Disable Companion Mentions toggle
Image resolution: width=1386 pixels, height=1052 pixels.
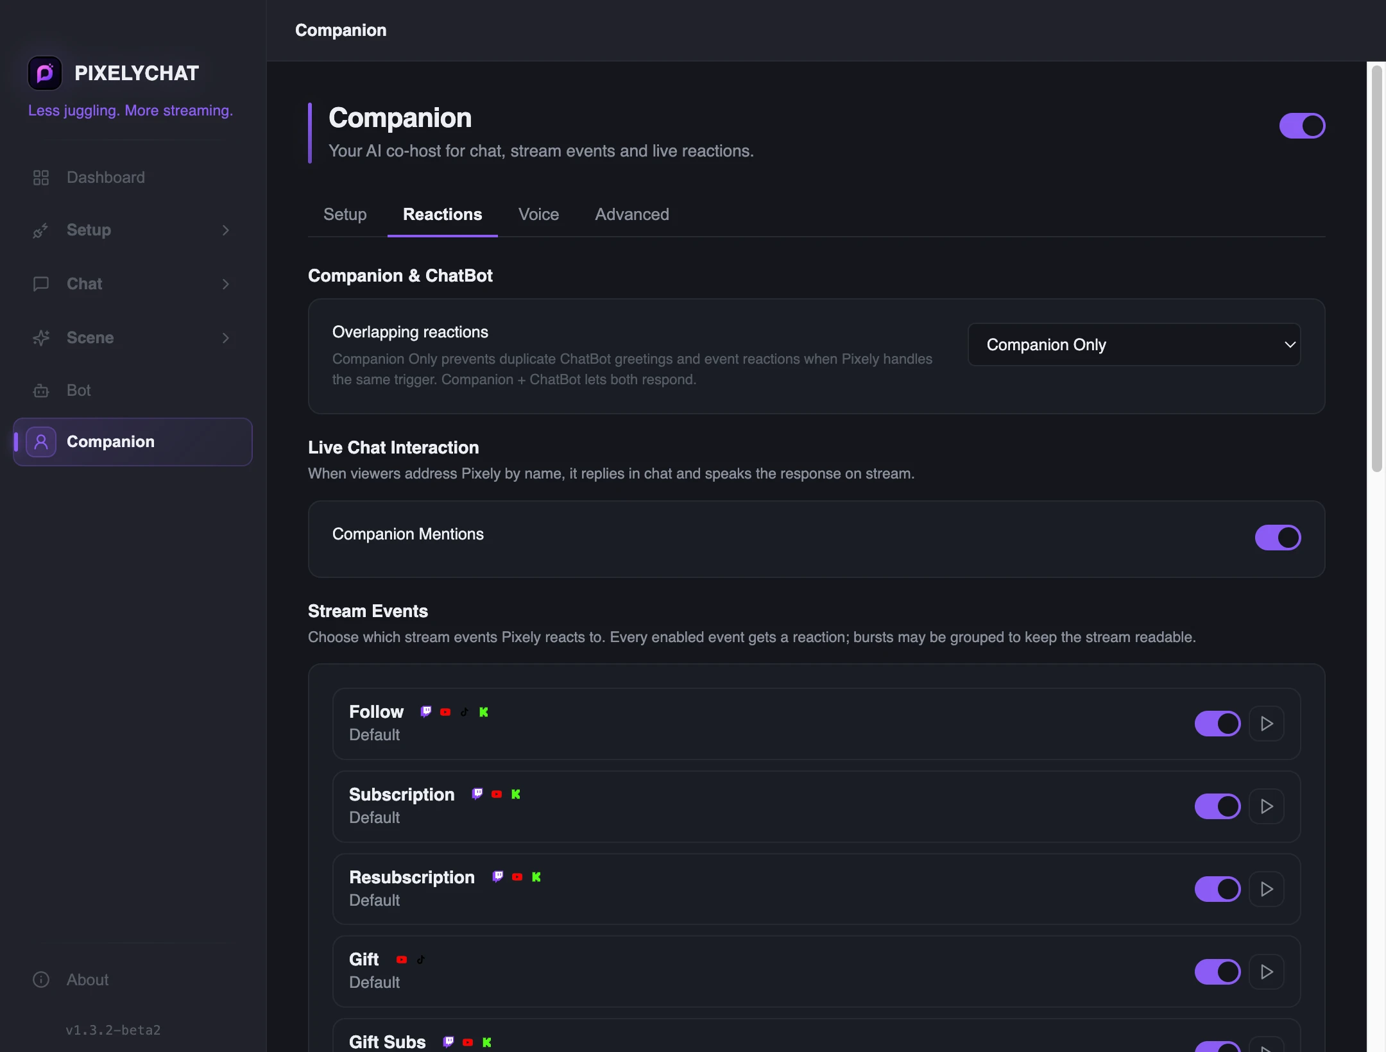pos(1278,538)
